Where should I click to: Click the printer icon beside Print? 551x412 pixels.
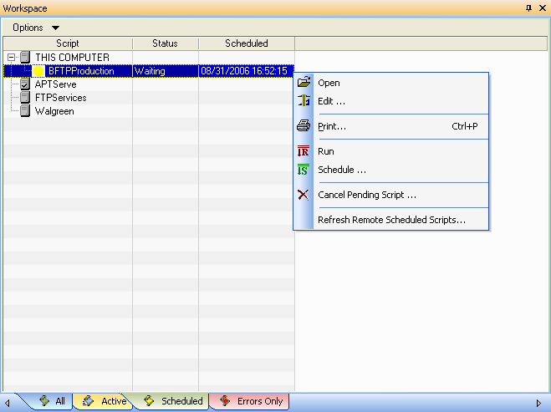pos(304,125)
